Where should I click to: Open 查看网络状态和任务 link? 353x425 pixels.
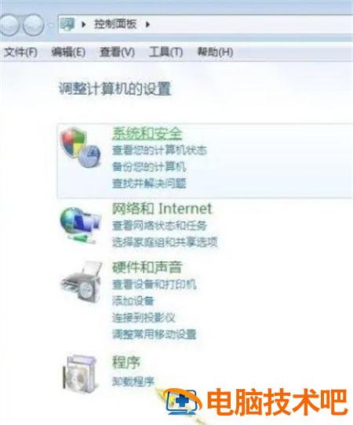coord(159,226)
